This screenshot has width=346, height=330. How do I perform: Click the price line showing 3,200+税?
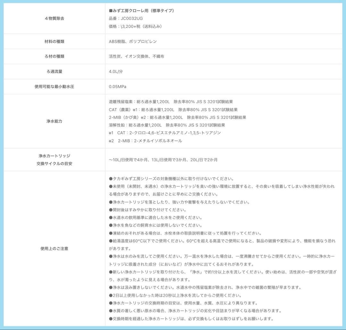(135, 26)
